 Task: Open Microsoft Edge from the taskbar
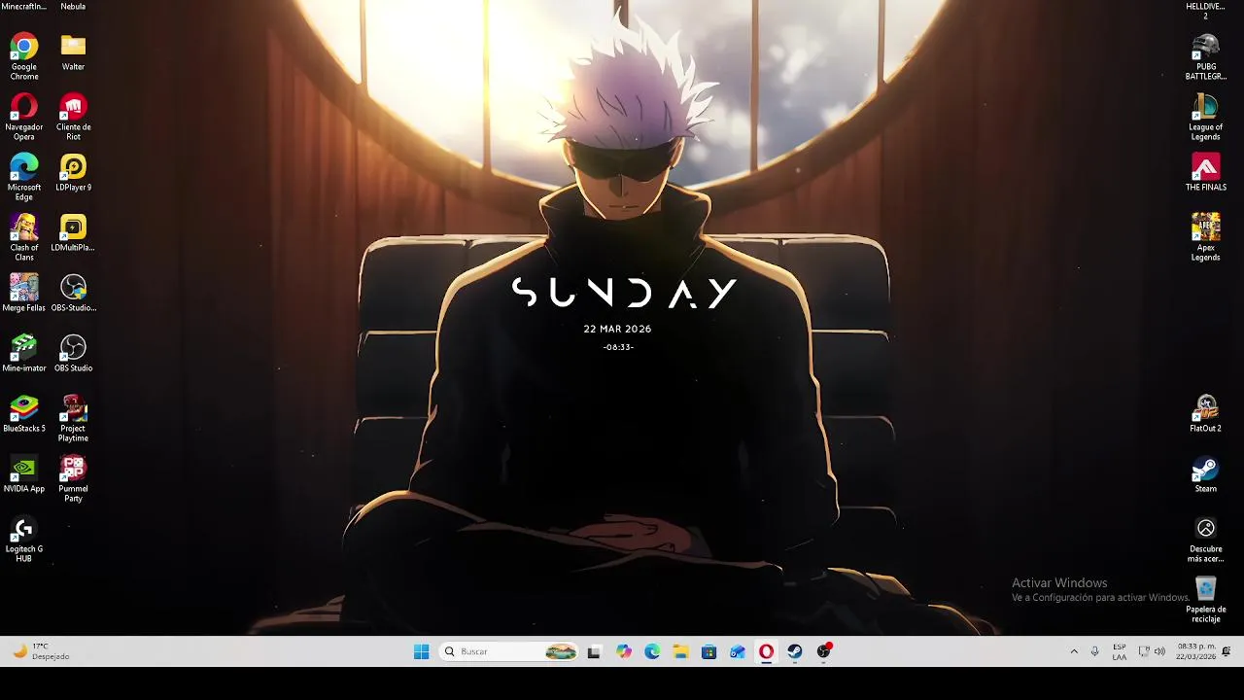(x=652, y=651)
